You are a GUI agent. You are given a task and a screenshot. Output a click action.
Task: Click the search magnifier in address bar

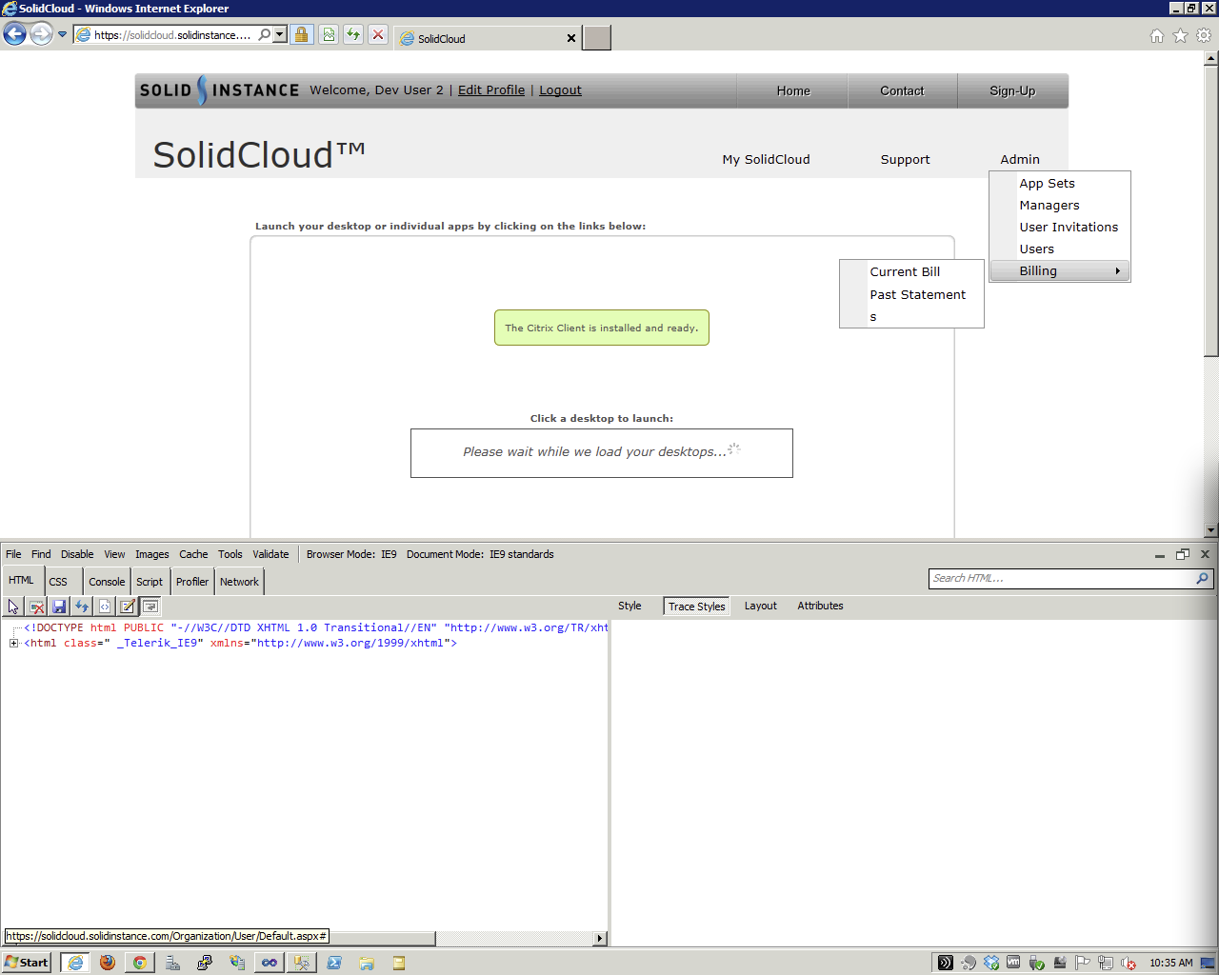[x=265, y=35]
